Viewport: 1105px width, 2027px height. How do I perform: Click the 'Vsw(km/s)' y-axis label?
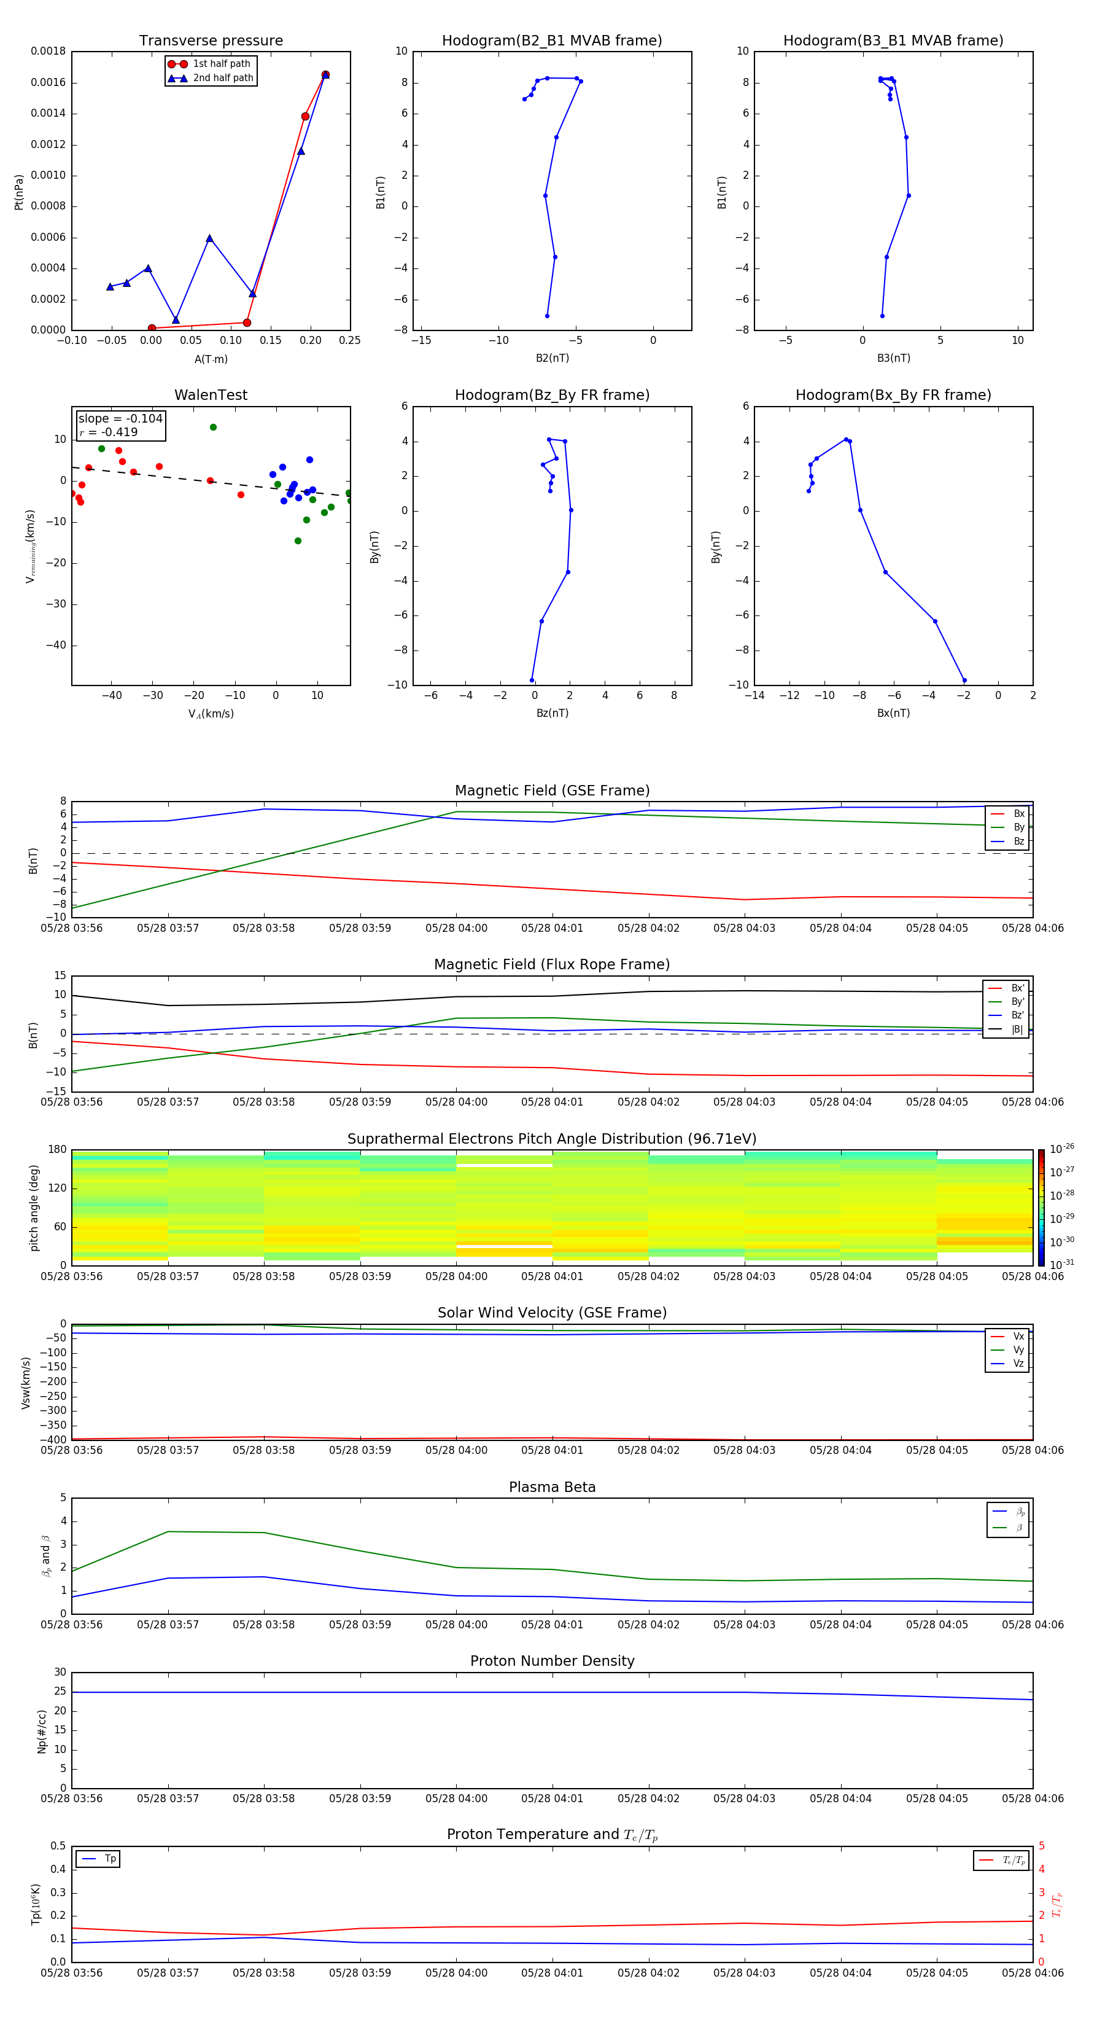point(26,1383)
